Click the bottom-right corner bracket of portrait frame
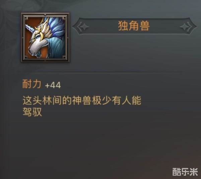Image resolution: width=201 pixels, height=179 pixels. coord(65,57)
